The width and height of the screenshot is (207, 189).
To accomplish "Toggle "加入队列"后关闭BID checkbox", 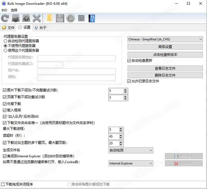I will (4, 117).
